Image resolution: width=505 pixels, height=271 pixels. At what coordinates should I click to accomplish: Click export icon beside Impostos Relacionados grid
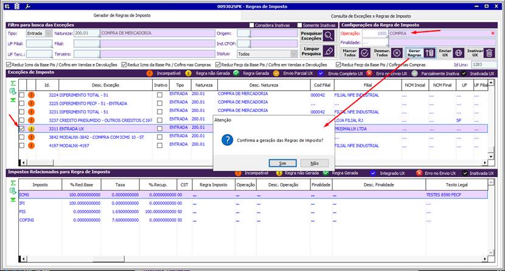coord(13,191)
